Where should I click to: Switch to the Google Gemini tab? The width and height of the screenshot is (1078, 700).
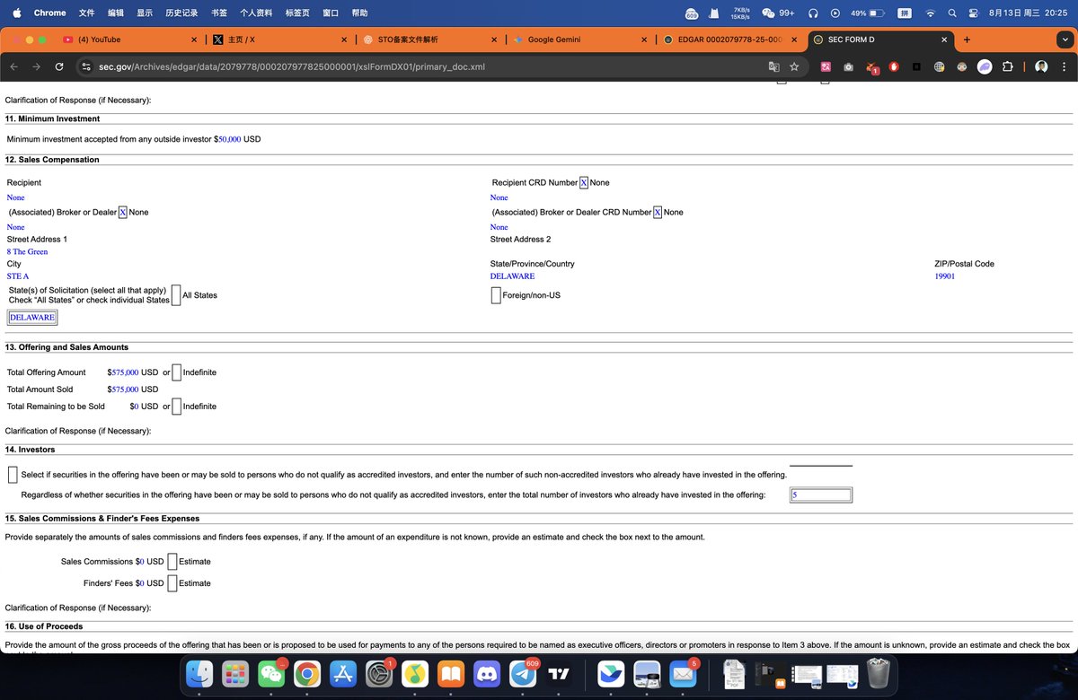[x=580, y=39]
